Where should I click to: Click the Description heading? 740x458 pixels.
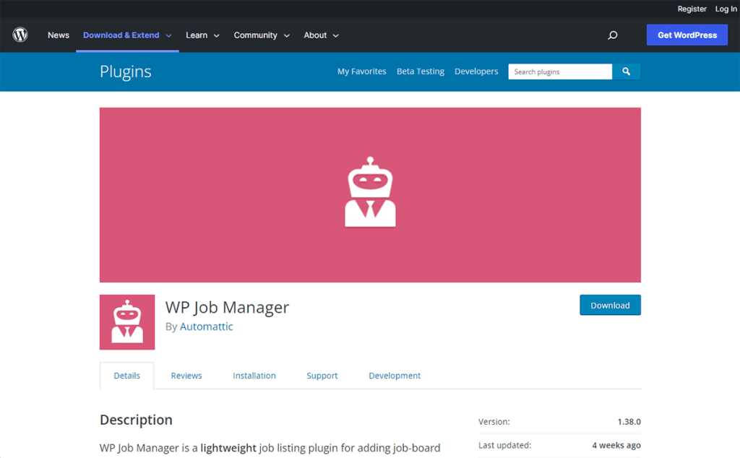pyautogui.click(x=136, y=420)
